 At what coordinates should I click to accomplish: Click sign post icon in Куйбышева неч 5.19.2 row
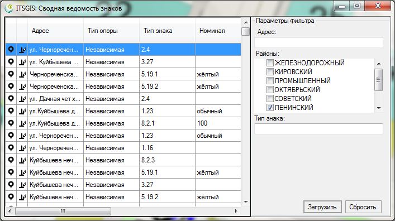click(x=22, y=197)
